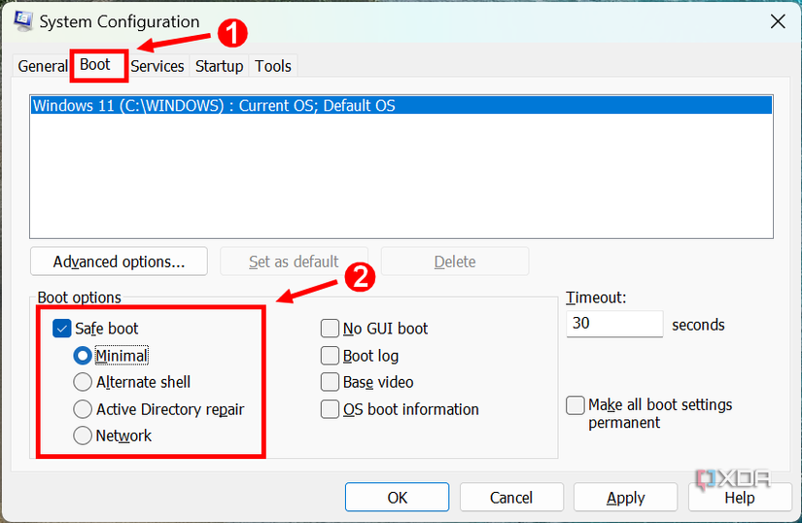Uncheck the Safe boot checkbox
This screenshot has height=523, width=802.
(62, 329)
